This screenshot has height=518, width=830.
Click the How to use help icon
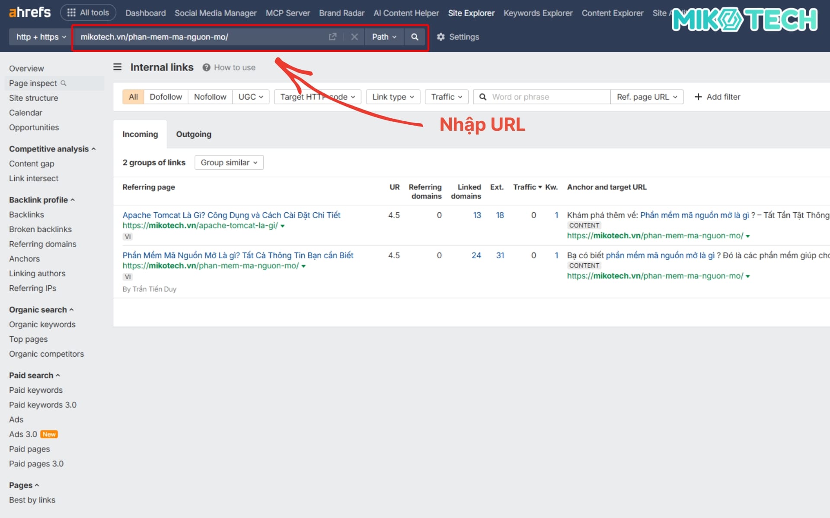[x=206, y=67]
